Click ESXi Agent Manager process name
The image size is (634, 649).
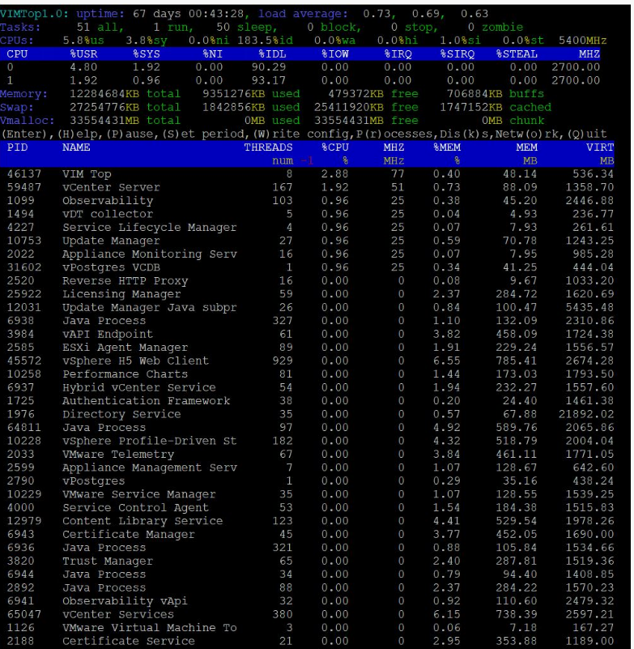[125, 348]
